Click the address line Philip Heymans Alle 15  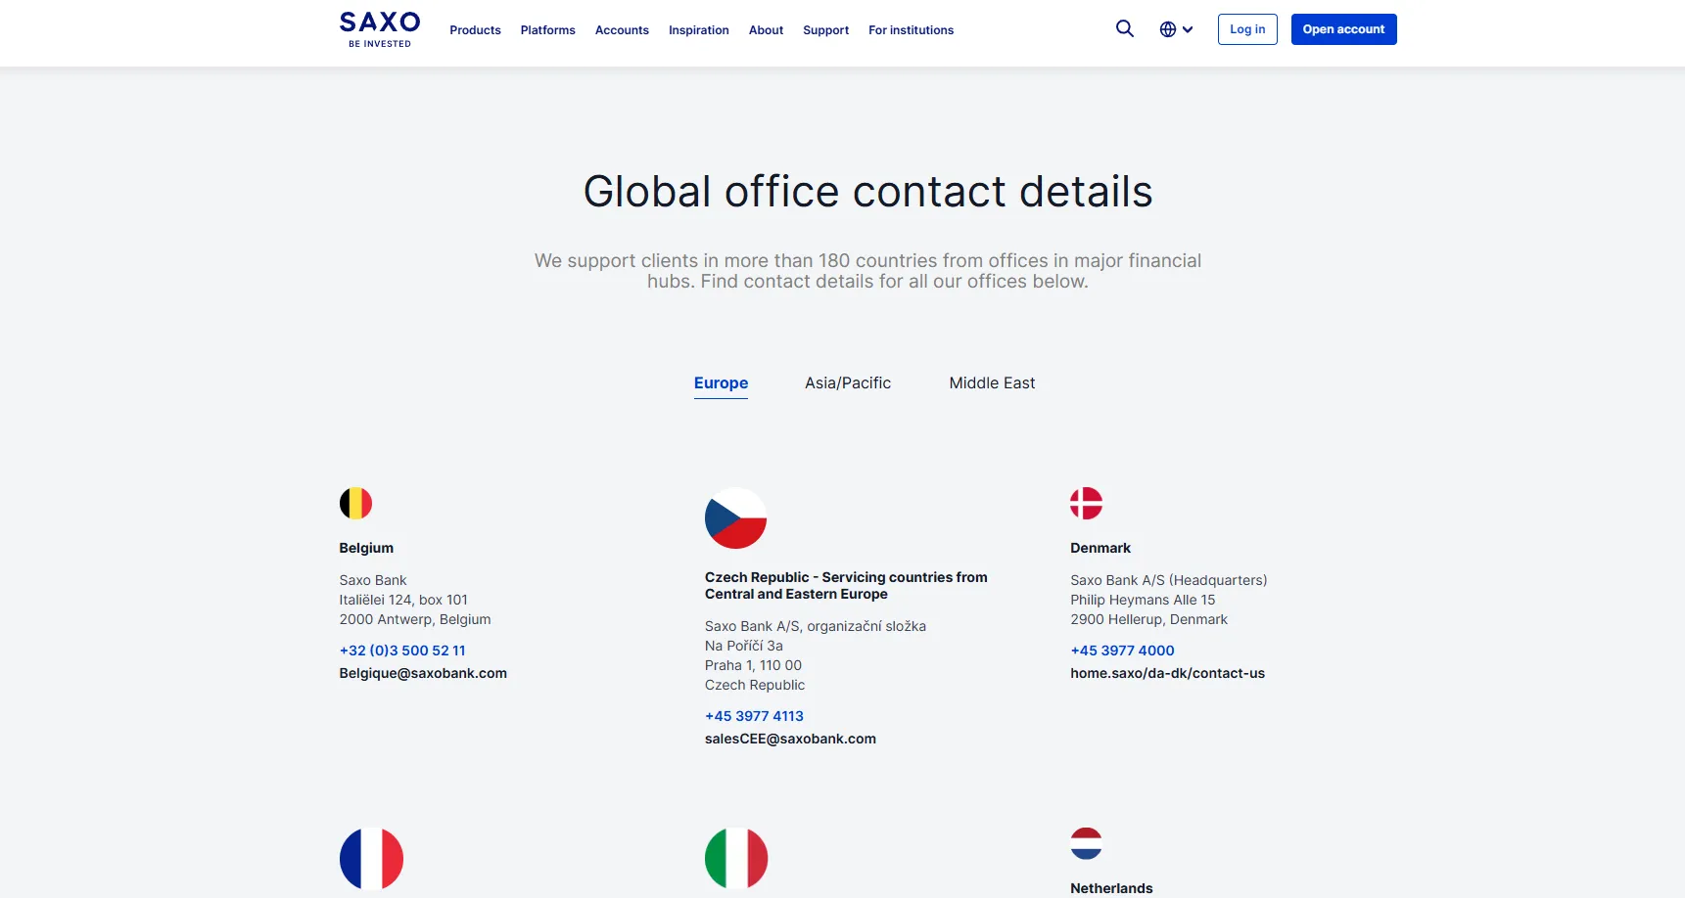point(1143,600)
